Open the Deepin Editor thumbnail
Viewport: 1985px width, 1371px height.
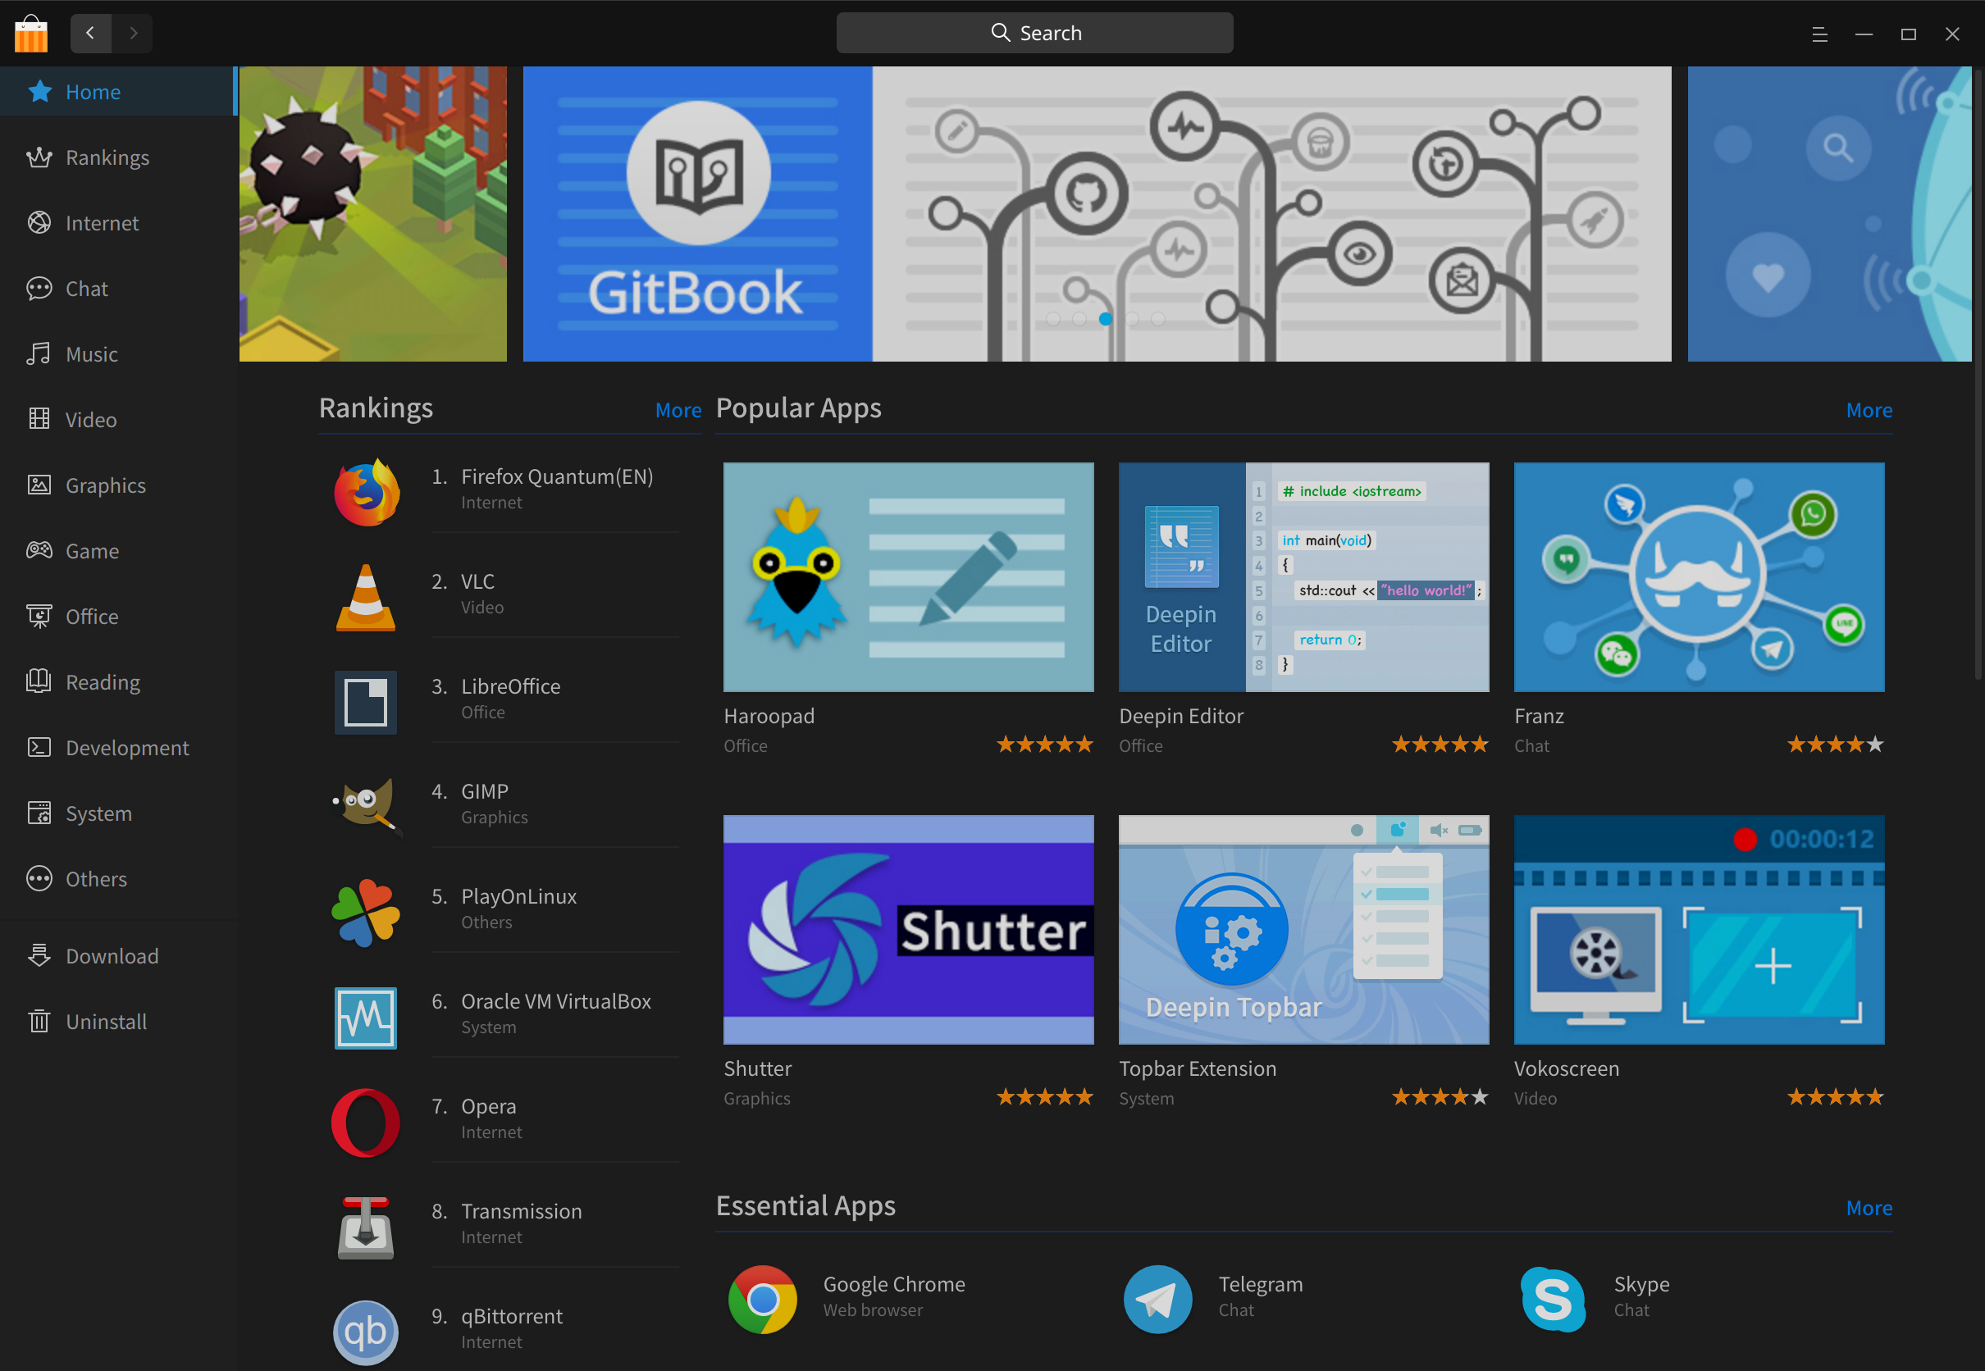pyautogui.click(x=1303, y=577)
